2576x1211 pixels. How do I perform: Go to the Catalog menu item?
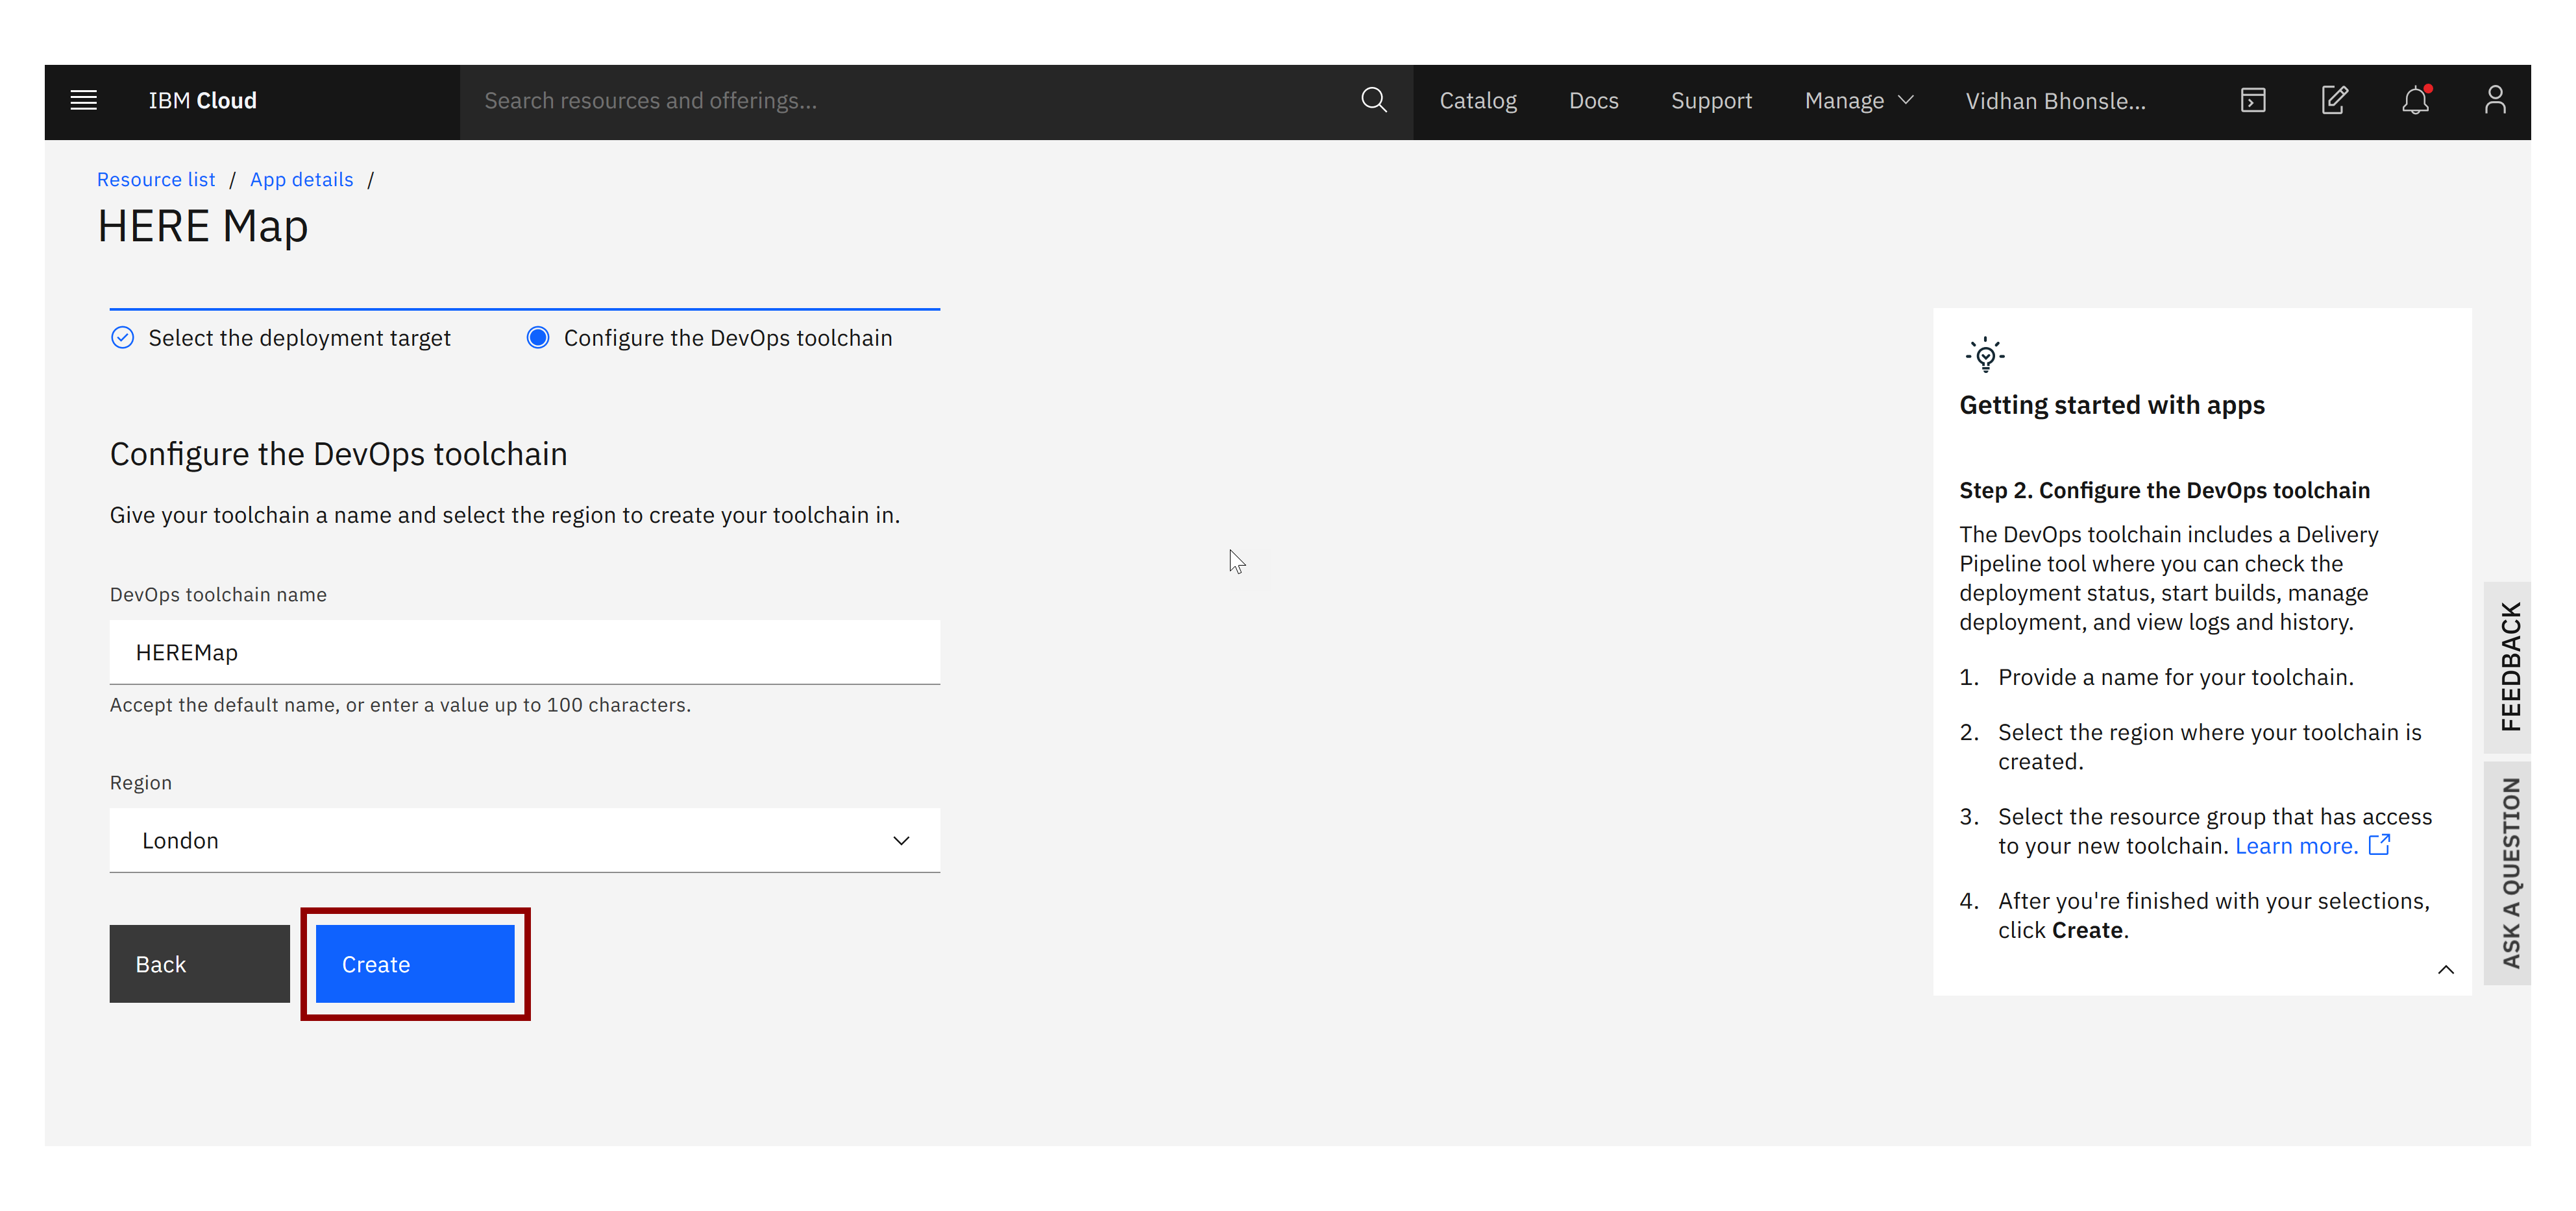point(1477,101)
